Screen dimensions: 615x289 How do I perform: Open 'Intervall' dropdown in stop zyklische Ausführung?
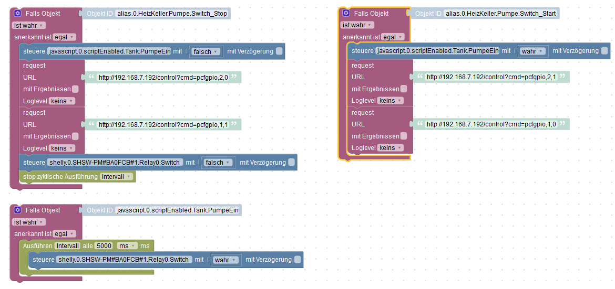coord(117,177)
